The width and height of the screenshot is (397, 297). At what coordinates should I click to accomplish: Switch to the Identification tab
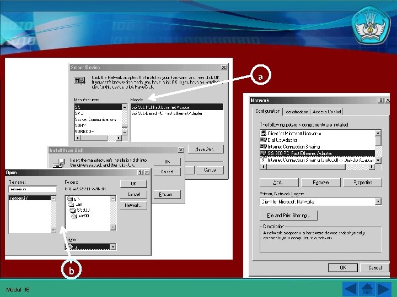[x=297, y=112]
